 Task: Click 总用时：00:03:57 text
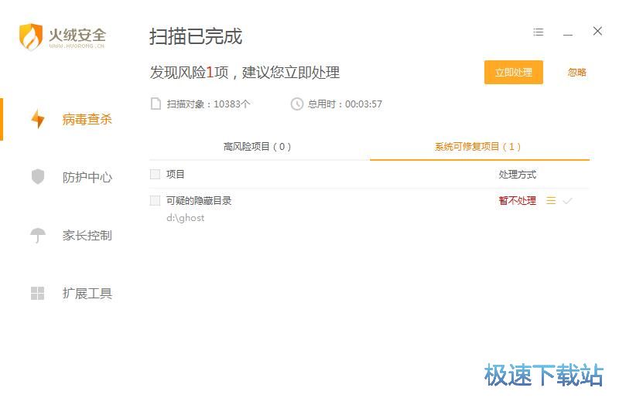(x=345, y=104)
